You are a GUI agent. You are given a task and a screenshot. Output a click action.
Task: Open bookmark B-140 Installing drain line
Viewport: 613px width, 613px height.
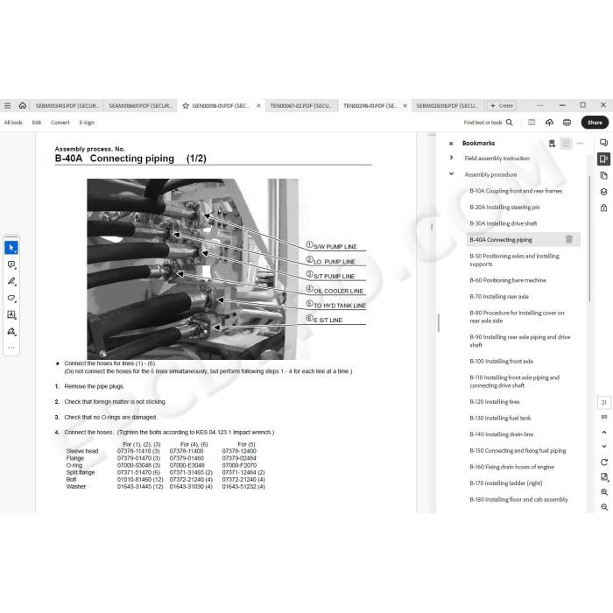tap(501, 434)
